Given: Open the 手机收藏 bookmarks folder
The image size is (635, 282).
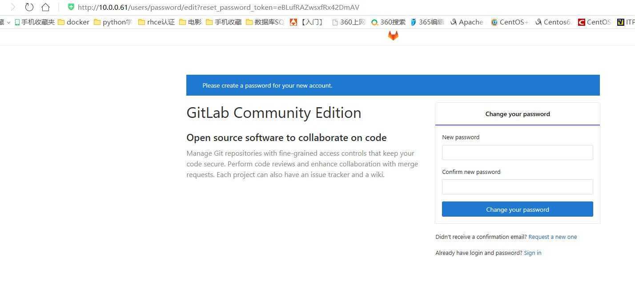Looking at the screenshot, I should coord(224,22).
